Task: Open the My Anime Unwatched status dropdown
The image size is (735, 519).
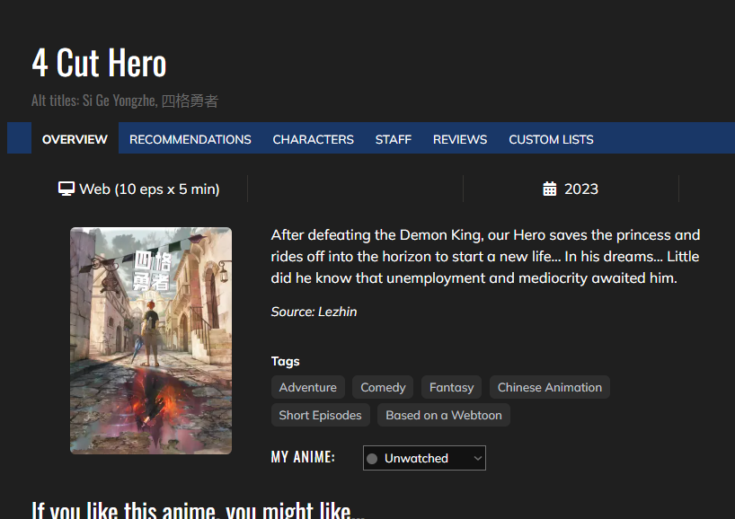Action: (x=424, y=458)
